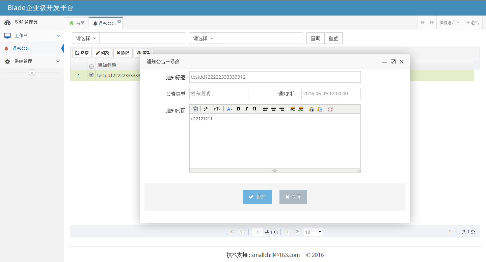The height and width of the screenshot is (262, 486).
Task: Toggle underline formatting in editor
Action: pos(254,109)
